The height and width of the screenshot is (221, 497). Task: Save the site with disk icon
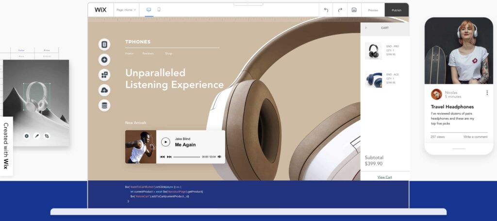coord(354,10)
